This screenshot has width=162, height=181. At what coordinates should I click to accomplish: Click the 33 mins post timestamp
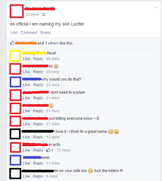[32, 15]
